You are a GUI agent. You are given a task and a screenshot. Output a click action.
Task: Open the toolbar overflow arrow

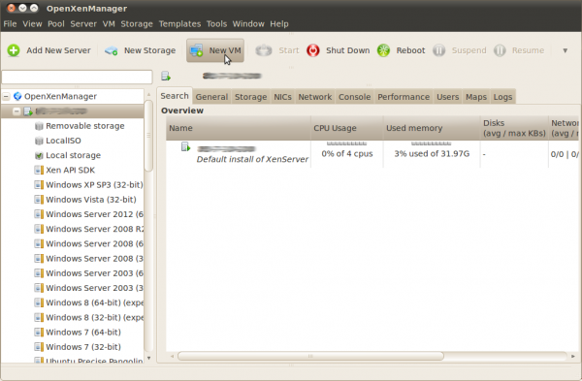point(565,50)
